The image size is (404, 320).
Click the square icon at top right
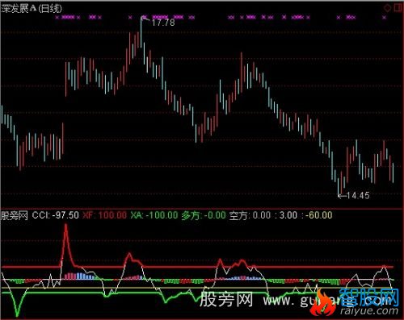click(398, 8)
